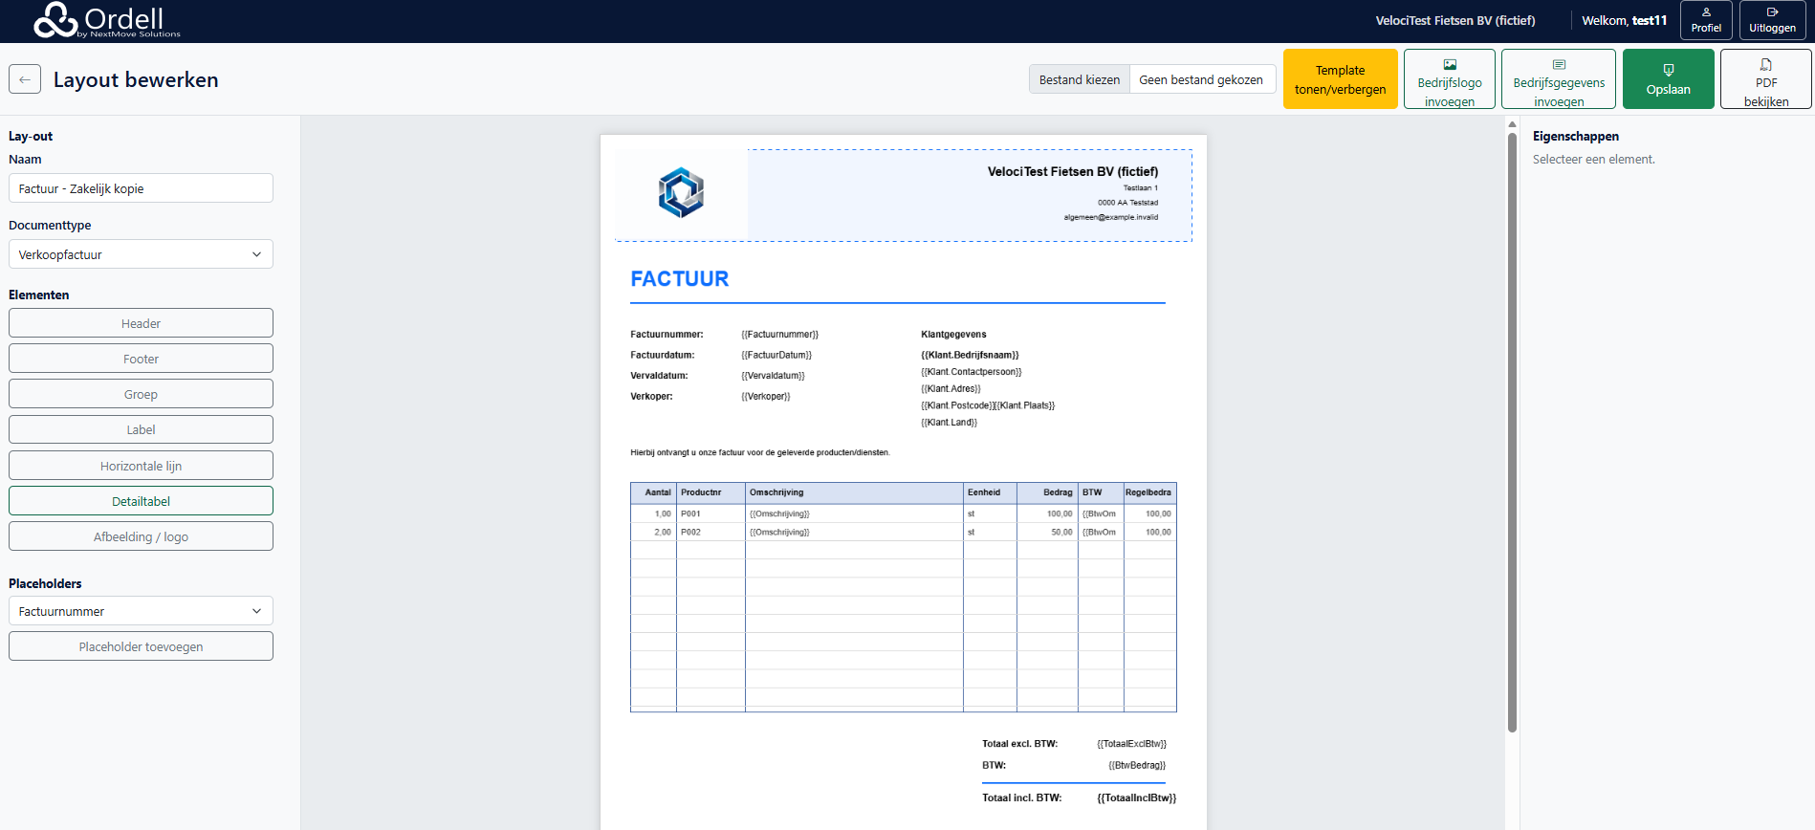This screenshot has width=1815, height=830.
Task: Click the Aantal column header
Action: (654, 492)
